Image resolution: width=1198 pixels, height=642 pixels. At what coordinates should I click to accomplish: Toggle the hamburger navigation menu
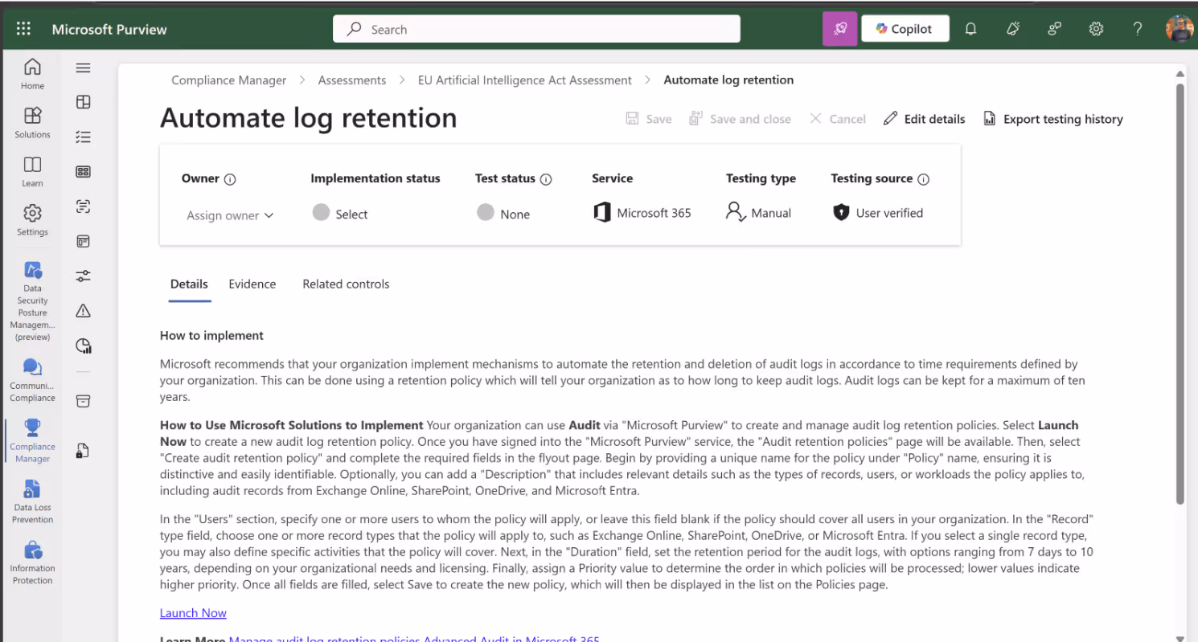83,68
